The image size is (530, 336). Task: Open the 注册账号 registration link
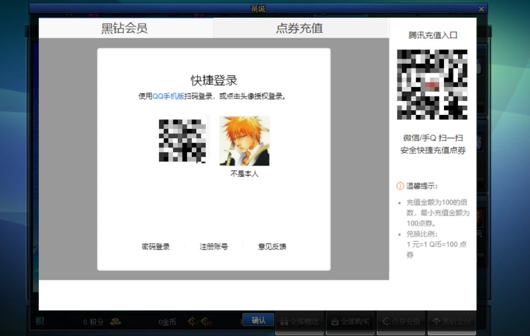pos(214,247)
